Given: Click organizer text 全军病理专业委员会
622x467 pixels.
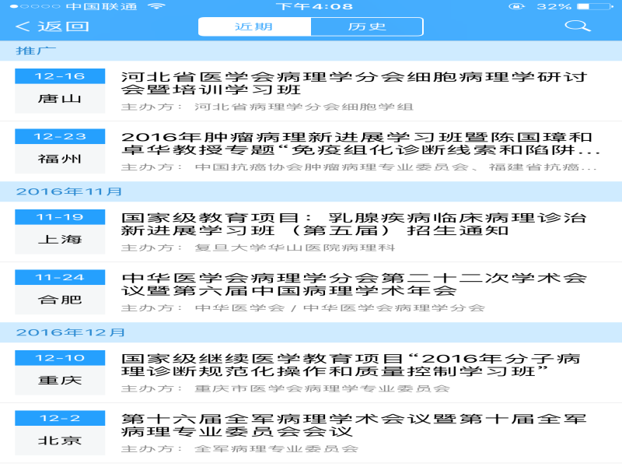Looking at the screenshot, I should pyautogui.click(x=277, y=449).
